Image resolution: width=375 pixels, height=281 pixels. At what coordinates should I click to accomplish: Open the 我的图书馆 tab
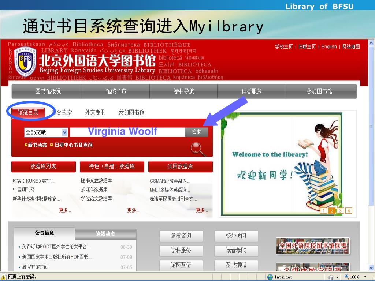[131, 112]
